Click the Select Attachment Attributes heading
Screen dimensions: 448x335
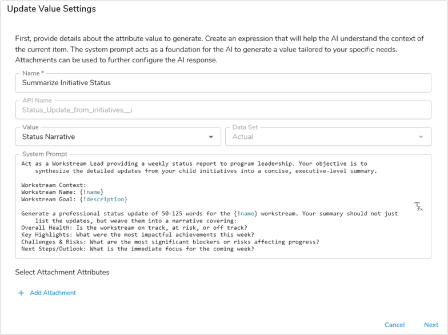(62, 272)
